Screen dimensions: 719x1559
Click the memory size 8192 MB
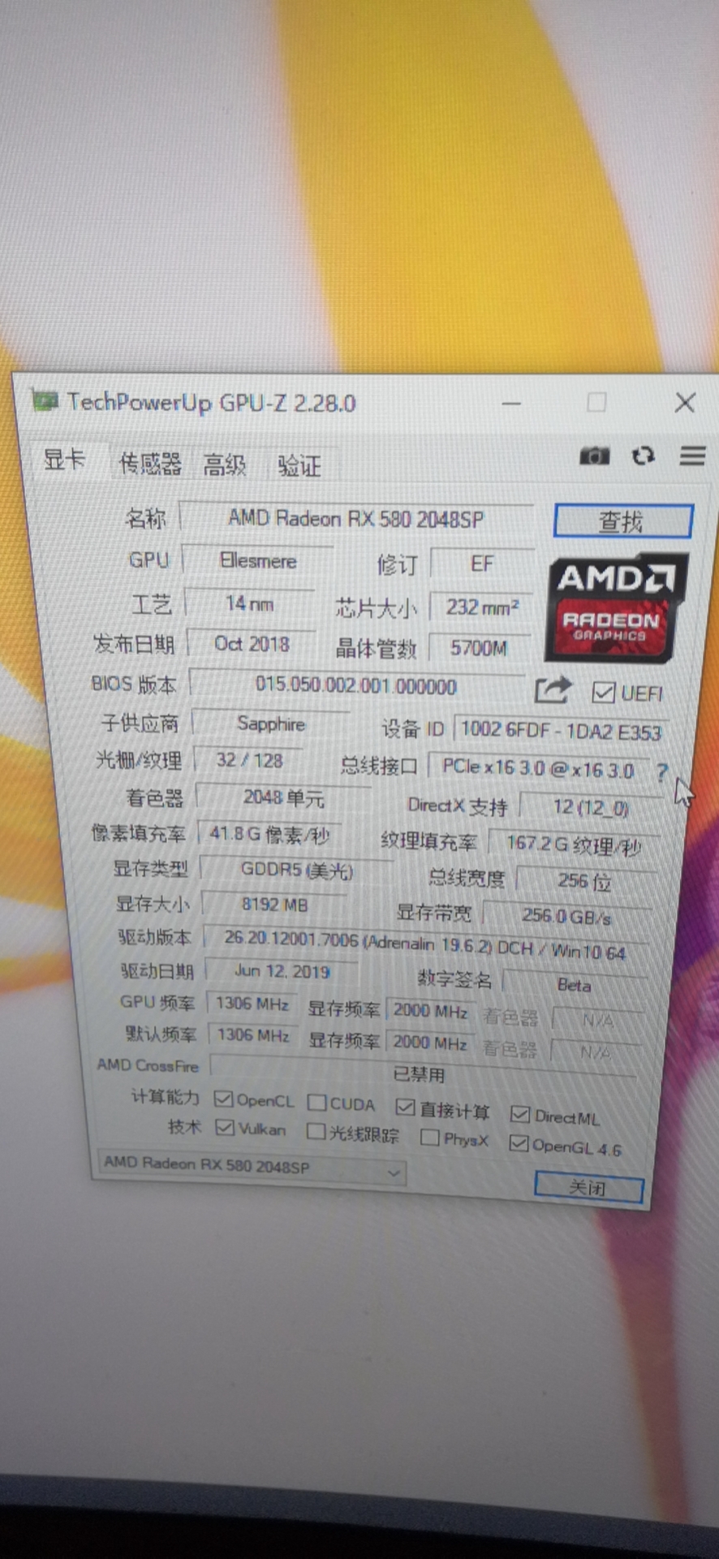274,905
